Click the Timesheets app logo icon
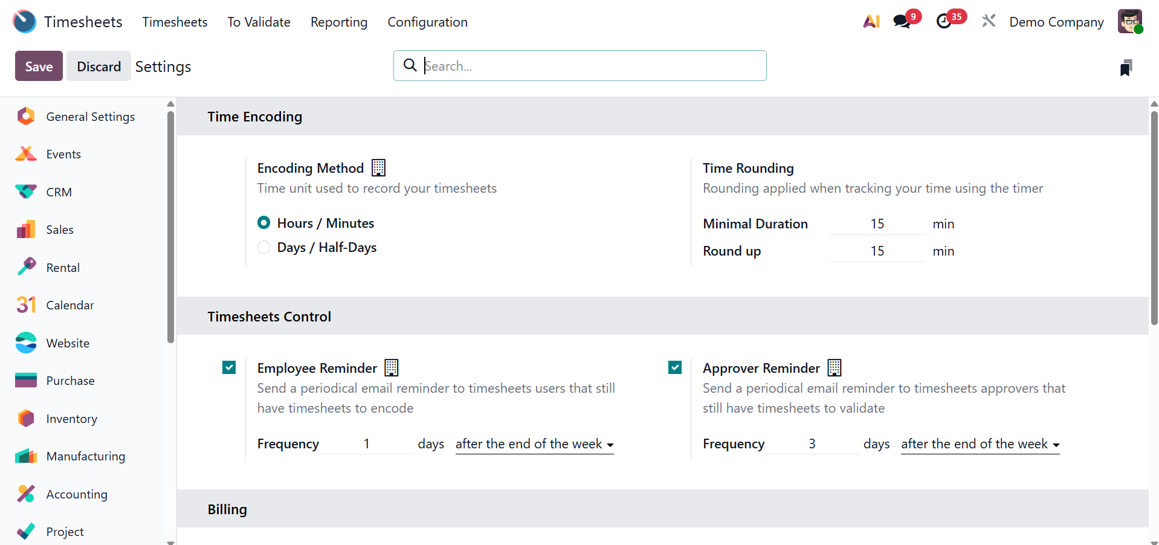This screenshot has height=545, width=1159. [25, 22]
